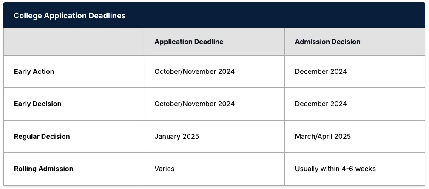429x189 pixels.
Task: Click the Early Decision row label
Action: [x=37, y=104]
